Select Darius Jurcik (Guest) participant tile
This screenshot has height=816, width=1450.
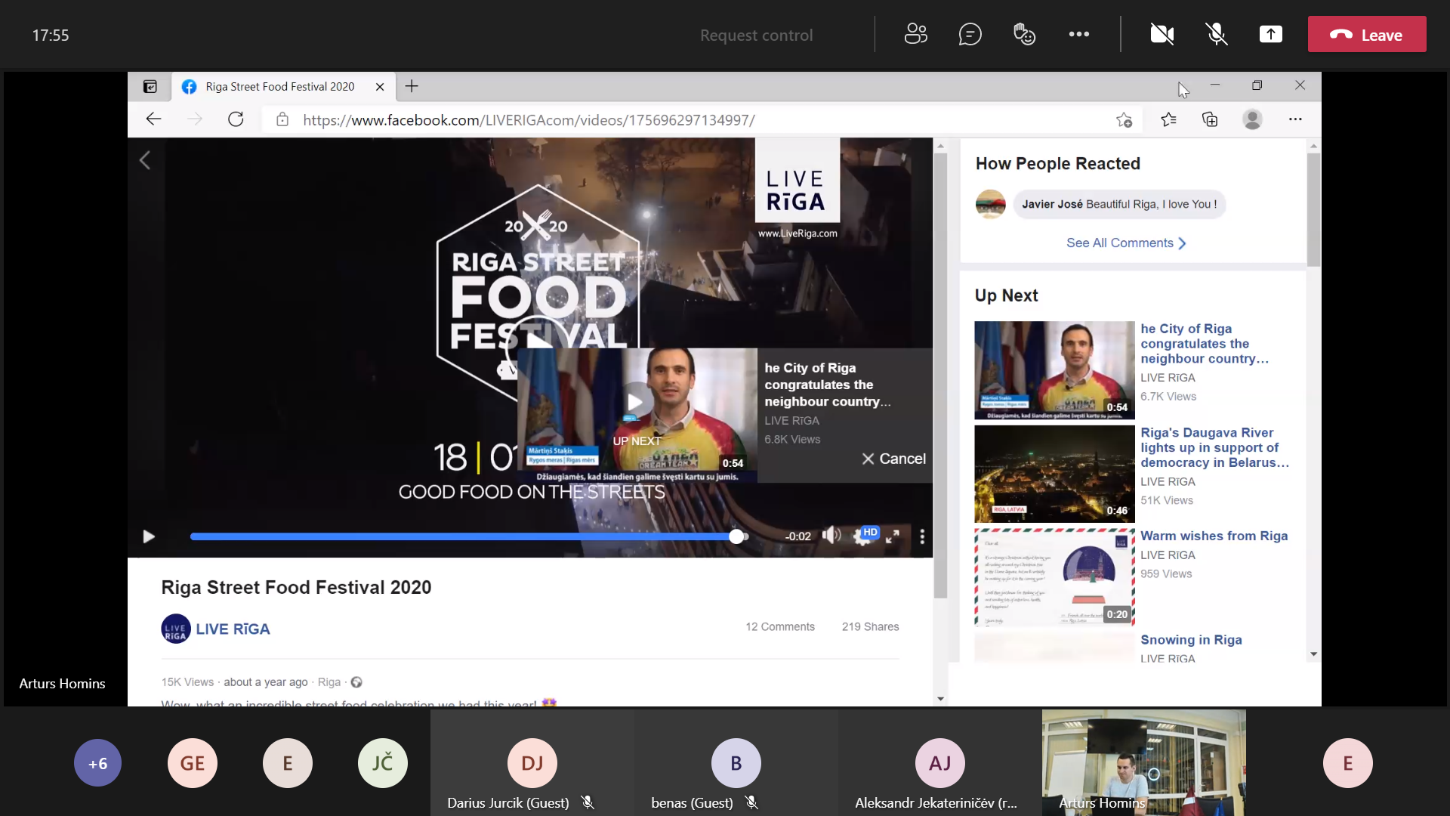click(532, 763)
